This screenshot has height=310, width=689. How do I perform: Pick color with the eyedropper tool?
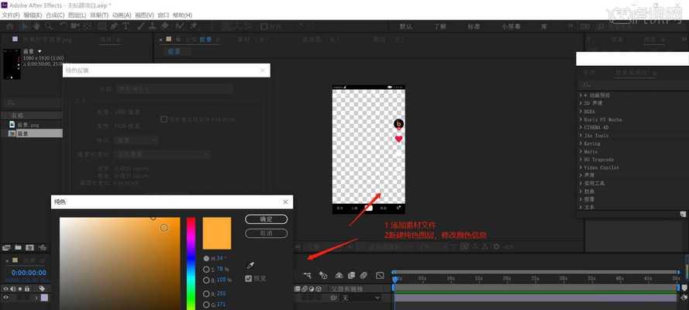pos(250,265)
